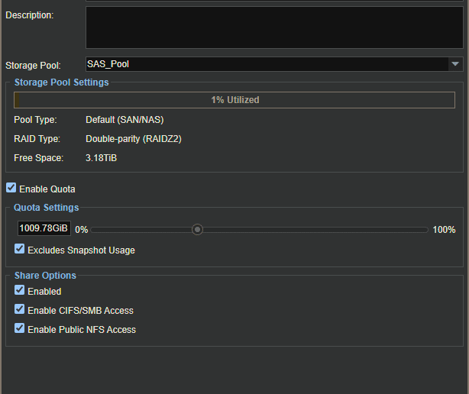469x394 pixels.
Task: Grab the quota slider handle
Action: tap(197, 230)
